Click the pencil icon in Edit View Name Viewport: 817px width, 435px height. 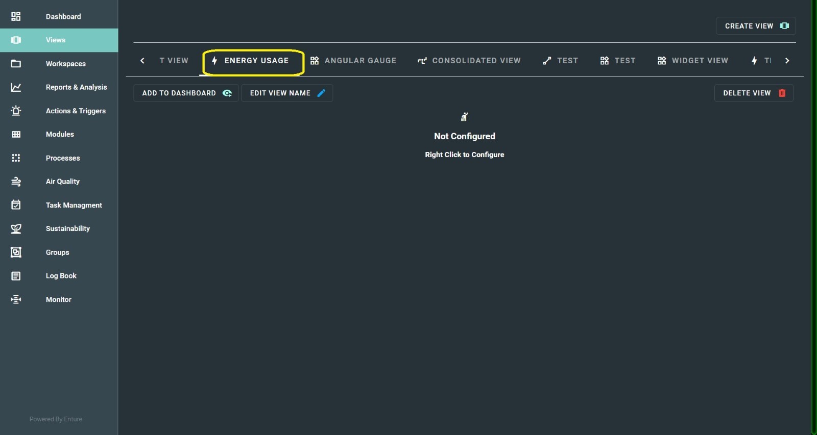321,93
